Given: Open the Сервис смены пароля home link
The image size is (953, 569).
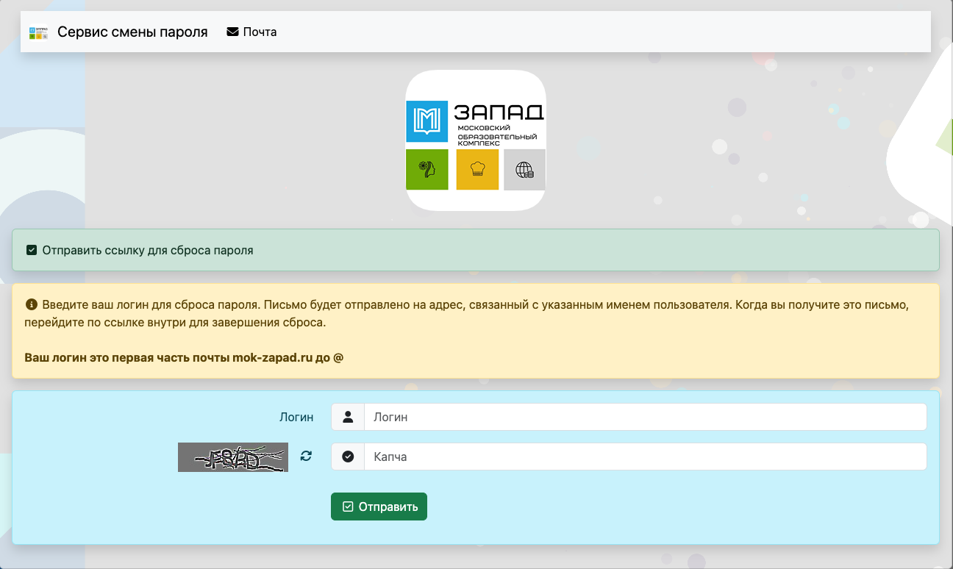Looking at the screenshot, I should point(132,32).
